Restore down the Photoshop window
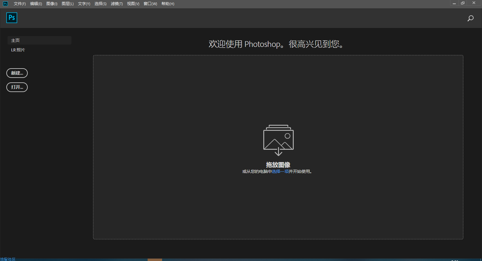This screenshot has width=482, height=261. tap(463, 3)
